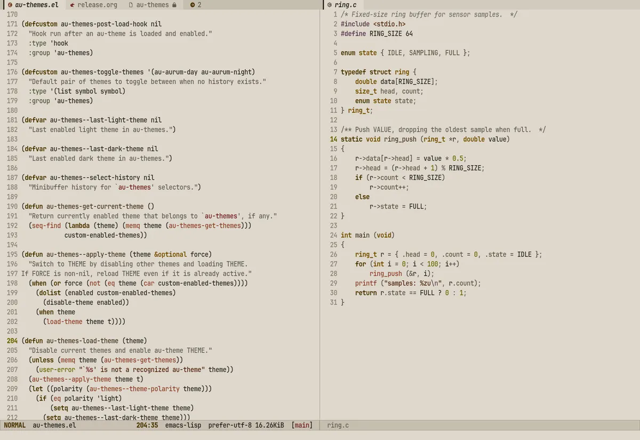Click au-themes-get-current-theme on line 190
The height and width of the screenshot is (440, 640).
click(x=95, y=206)
